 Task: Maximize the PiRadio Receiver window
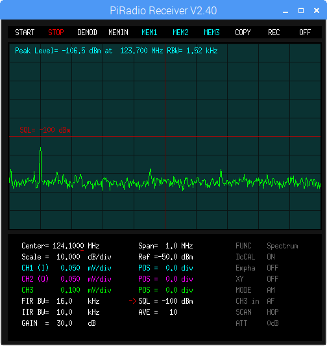301,10
